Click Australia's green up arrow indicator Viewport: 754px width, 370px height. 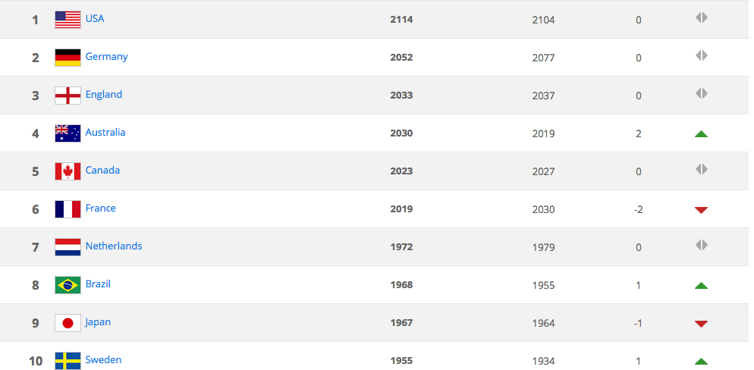701,134
